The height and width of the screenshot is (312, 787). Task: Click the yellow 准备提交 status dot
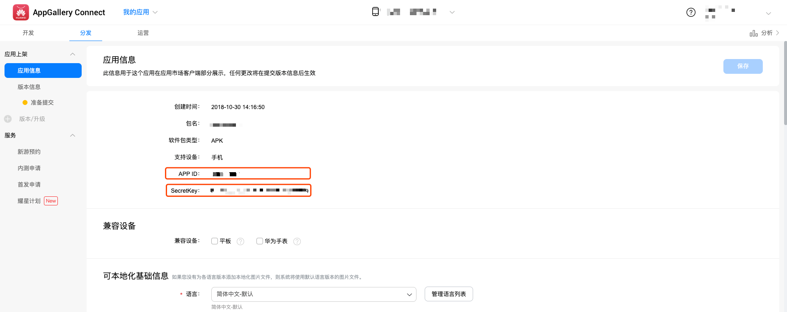click(x=25, y=102)
